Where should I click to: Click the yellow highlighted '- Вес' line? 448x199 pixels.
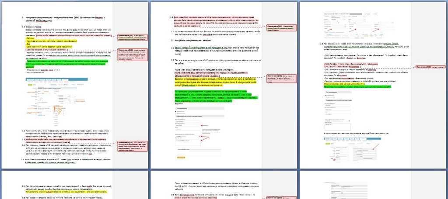pos(28,44)
